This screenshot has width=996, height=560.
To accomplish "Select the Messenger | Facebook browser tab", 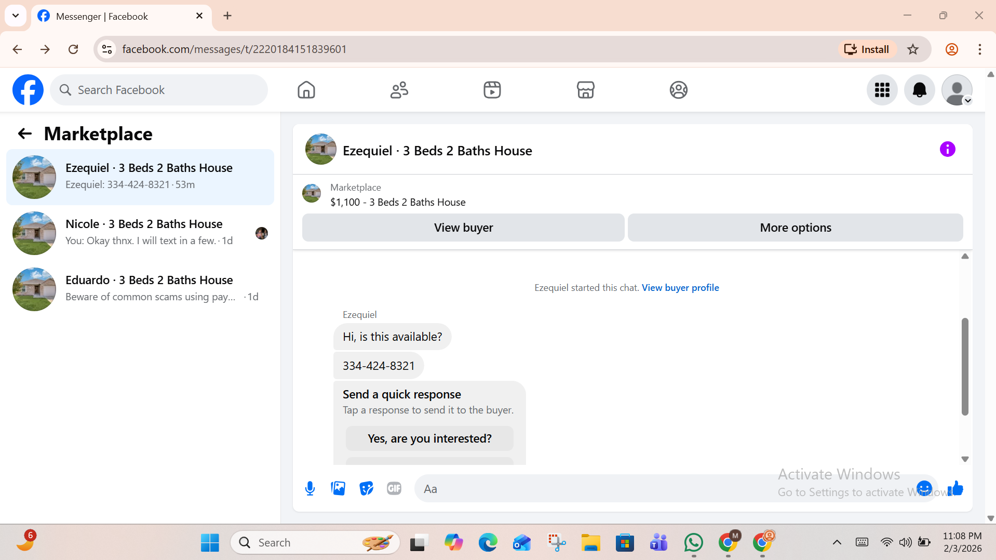I will click(x=120, y=16).
